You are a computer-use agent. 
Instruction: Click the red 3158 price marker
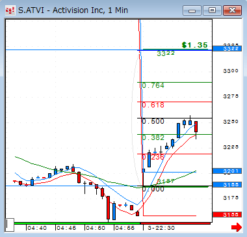coord(227,215)
